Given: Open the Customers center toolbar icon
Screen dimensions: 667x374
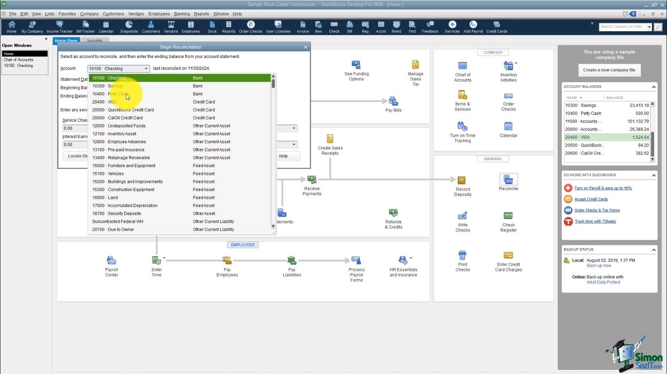Looking at the screenshot, I should (151, 27).
